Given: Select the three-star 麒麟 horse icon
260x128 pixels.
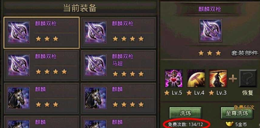Looking at the screenshot, I should coord(19,98).
